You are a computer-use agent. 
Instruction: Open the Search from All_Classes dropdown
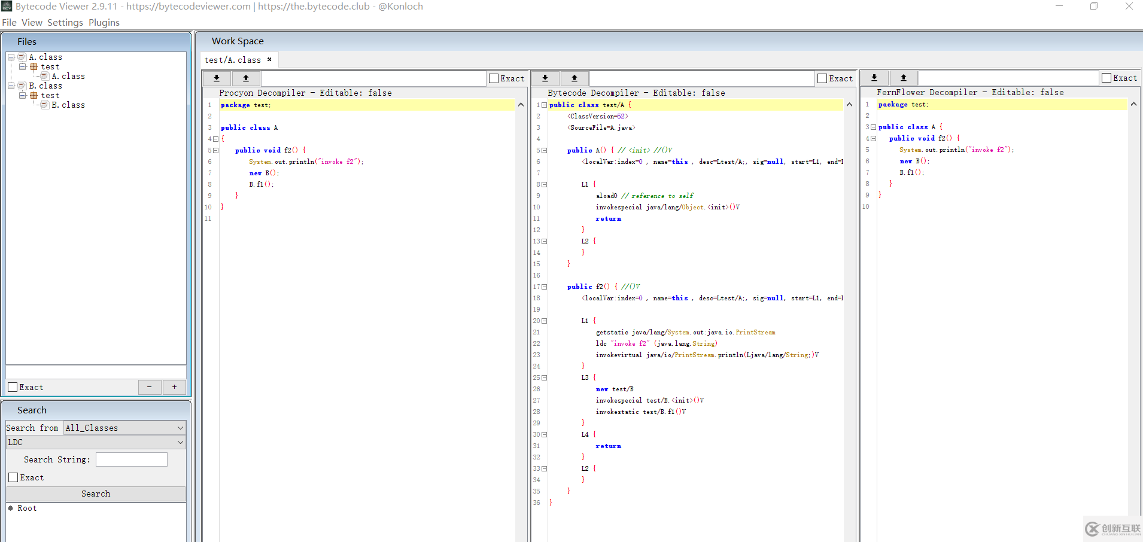coord(124,428)
